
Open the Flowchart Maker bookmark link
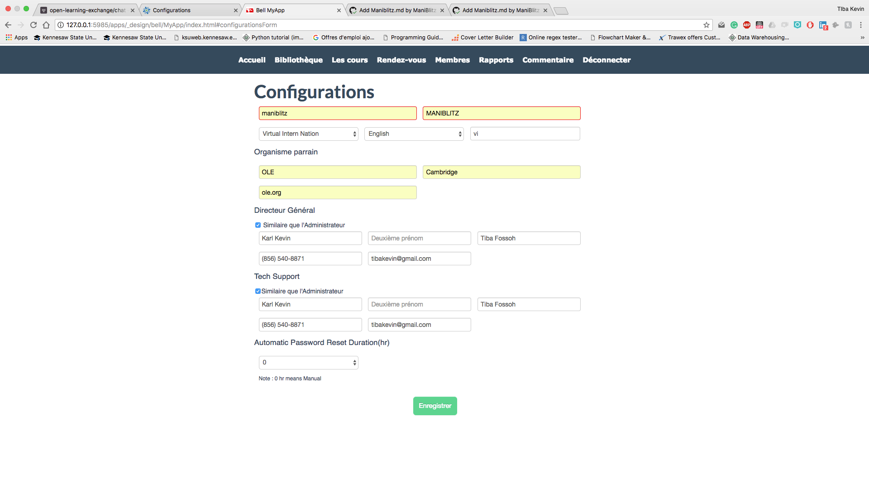621,38
